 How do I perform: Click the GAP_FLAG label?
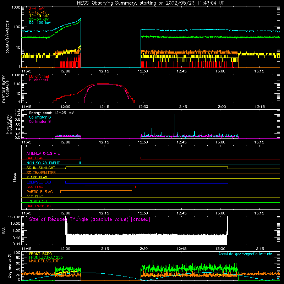pos(35,158)
